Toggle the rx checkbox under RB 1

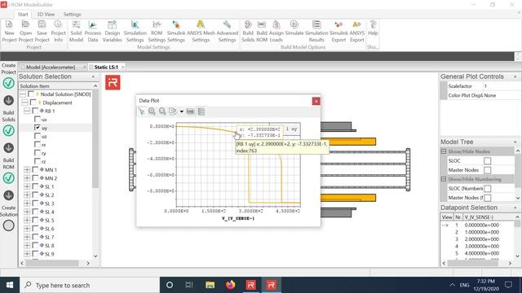(38, 145)
